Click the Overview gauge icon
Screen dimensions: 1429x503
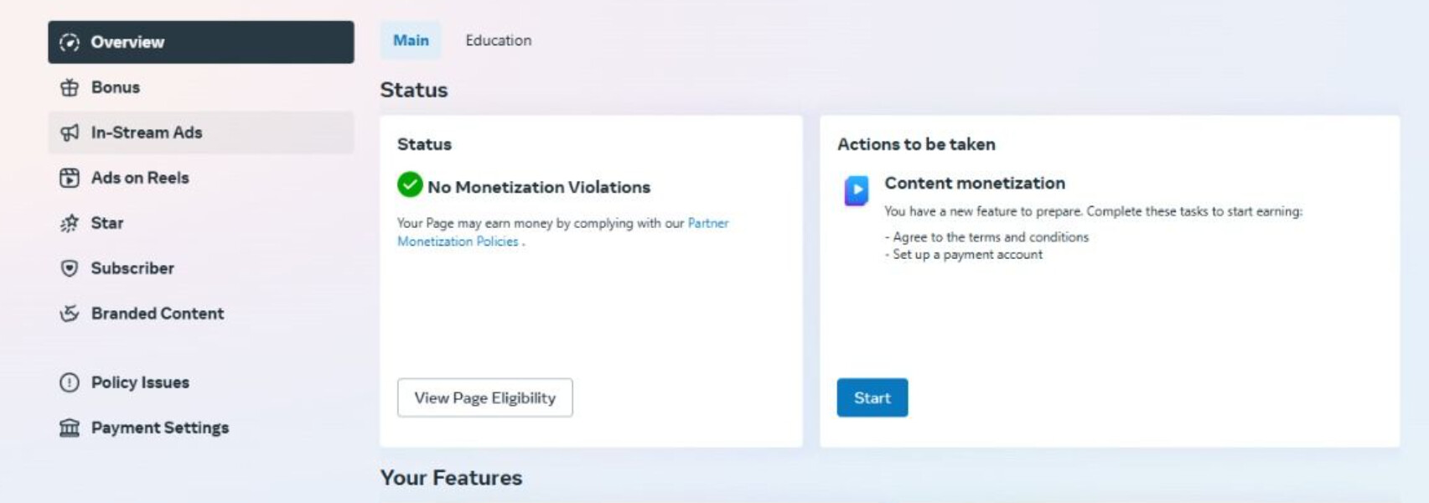pyautogui.click(x=70, y=42)
